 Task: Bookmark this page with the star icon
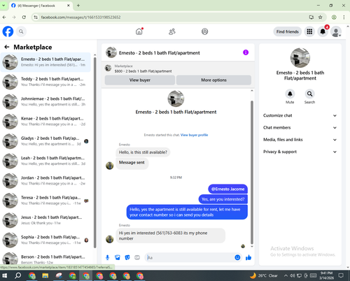pyautogui.click(x=320, y=17)
